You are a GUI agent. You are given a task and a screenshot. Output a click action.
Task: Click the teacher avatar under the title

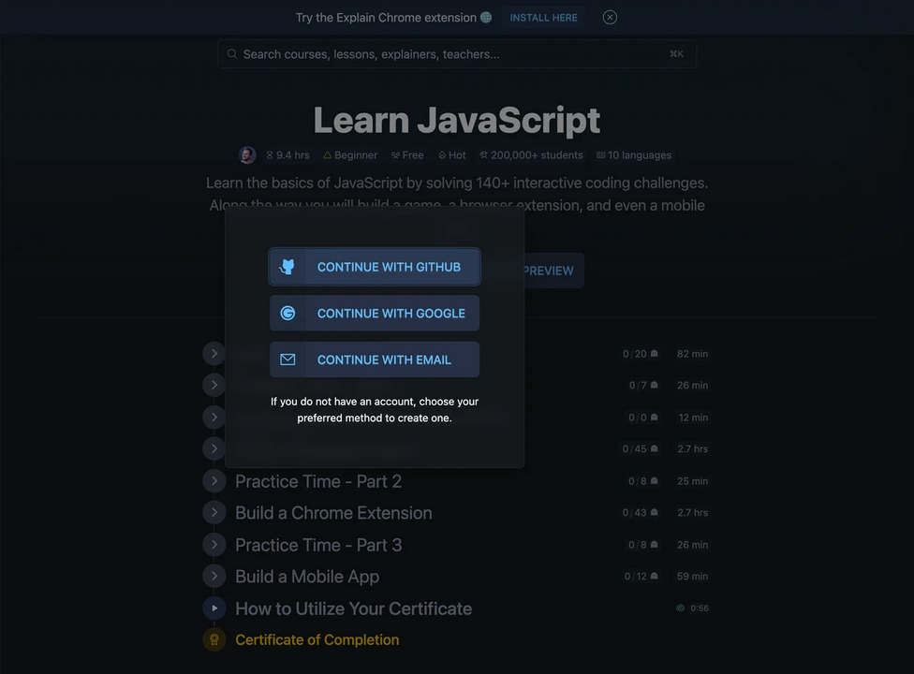point(247,155)
